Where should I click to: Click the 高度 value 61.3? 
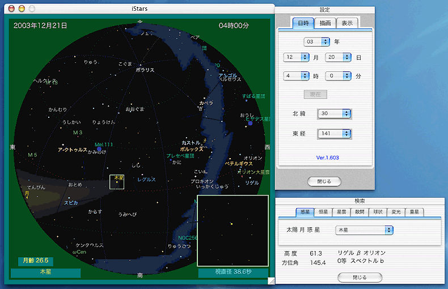(316, 254)
